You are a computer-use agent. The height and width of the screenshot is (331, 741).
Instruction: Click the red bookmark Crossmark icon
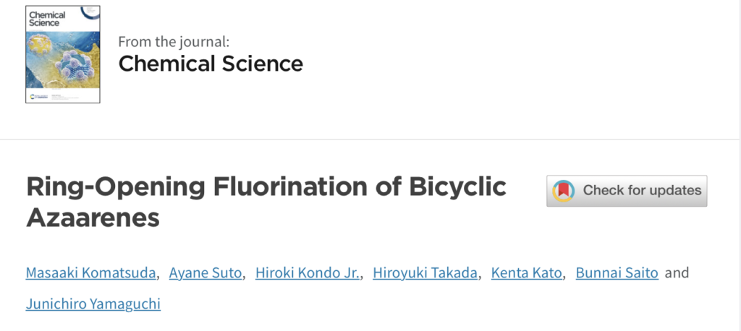click(x=563, y=191)
